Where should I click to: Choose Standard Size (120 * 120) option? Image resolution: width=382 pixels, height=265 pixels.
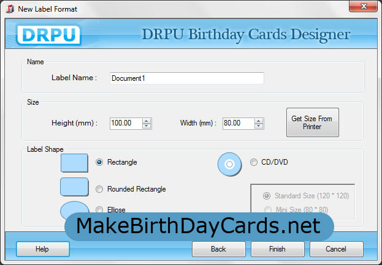click(x=267, y=196)
